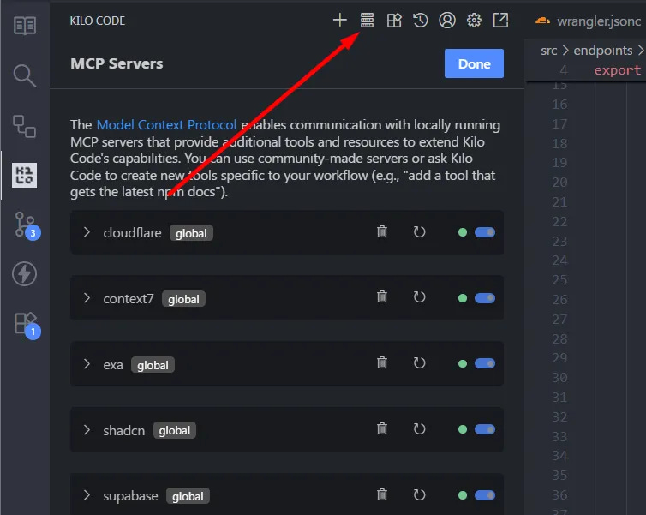The height and width of the screenshot is (515, 646).
Task: Delete the shadcn MCP server
Action: [x=382, y=429]
